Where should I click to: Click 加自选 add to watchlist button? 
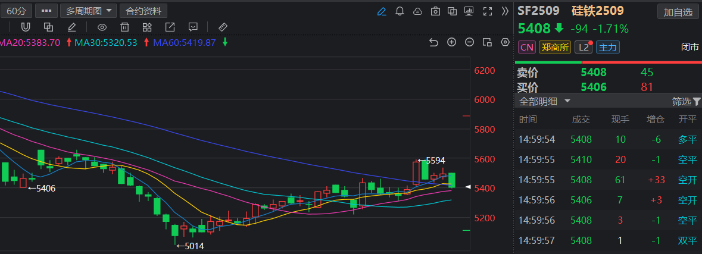678,12
